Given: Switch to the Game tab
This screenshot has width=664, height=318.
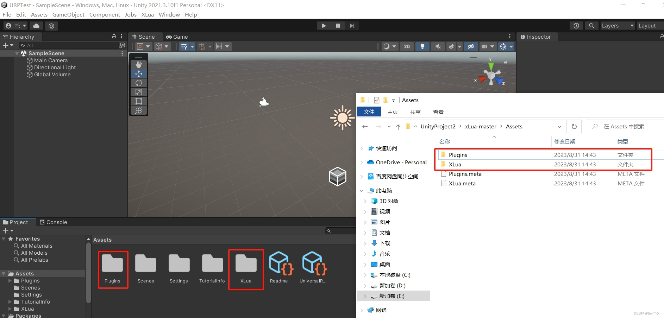Looking at the screenshot, I should click(177, 37).
